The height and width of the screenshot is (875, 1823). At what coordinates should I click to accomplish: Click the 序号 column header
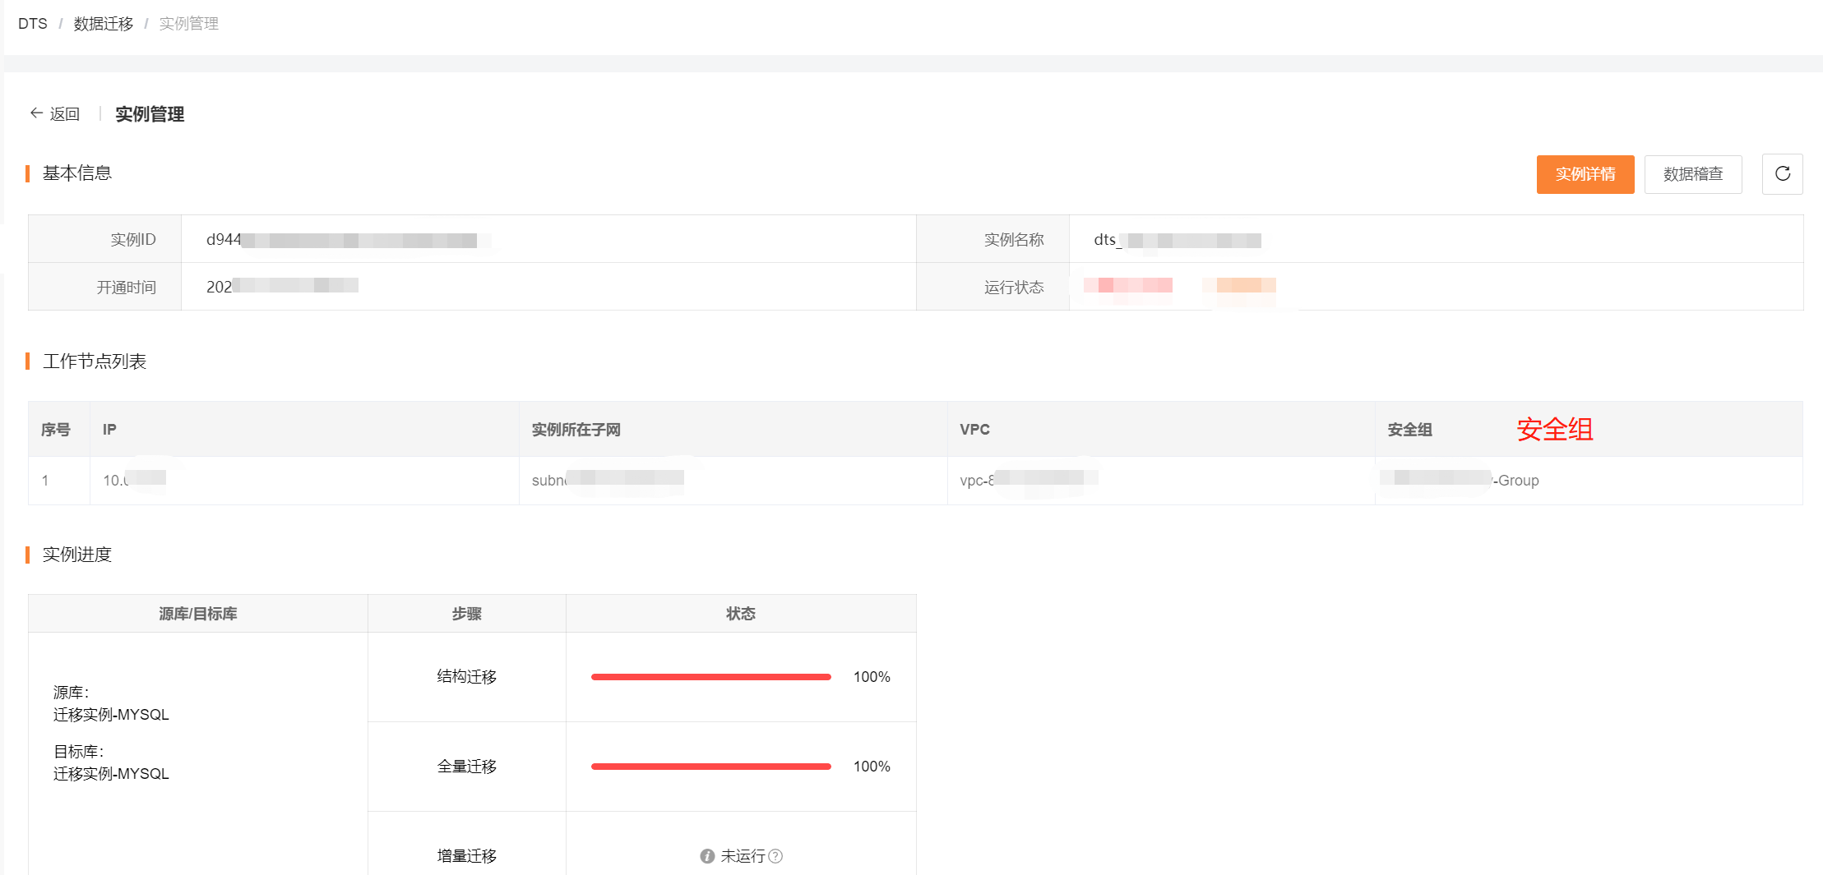(x=56, y=430)
